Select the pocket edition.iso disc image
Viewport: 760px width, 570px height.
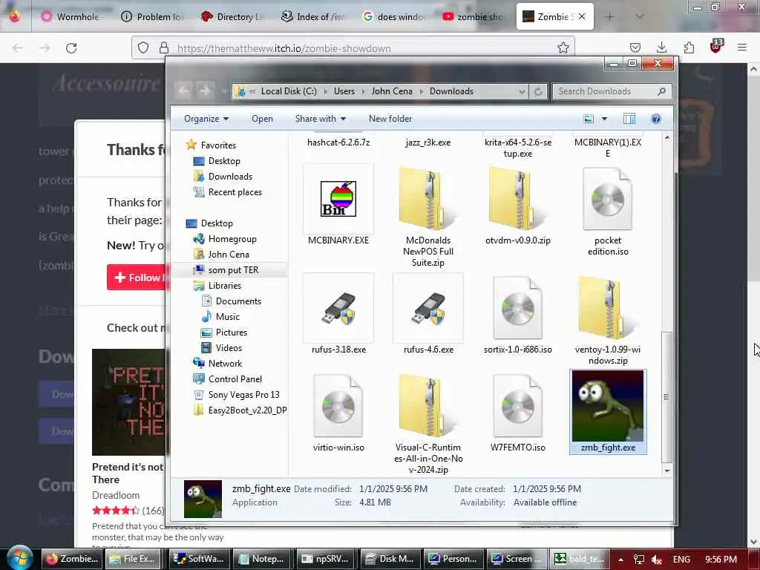point(607,199)
